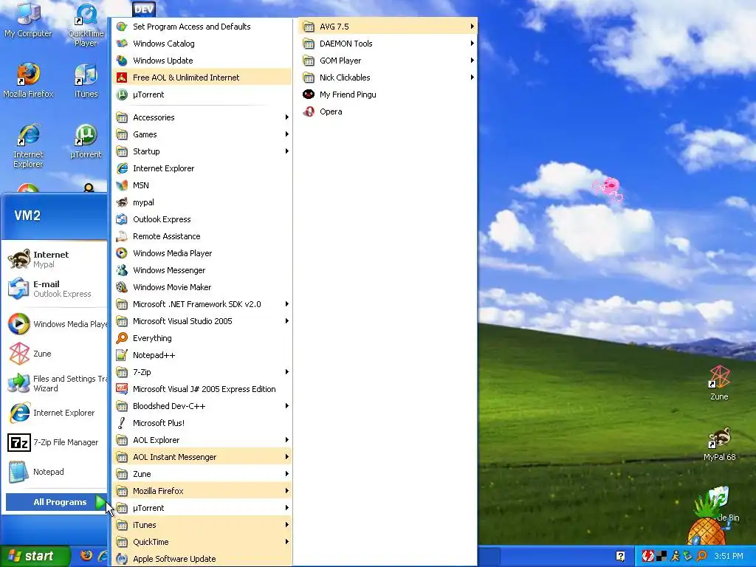
Task: Open µTorrent program entry above Accessories
Action: coord(202,94)
